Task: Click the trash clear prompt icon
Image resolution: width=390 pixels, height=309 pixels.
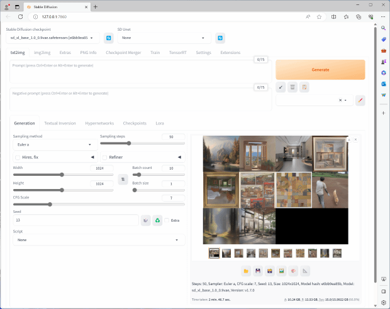Action: (x=292, y=87)
